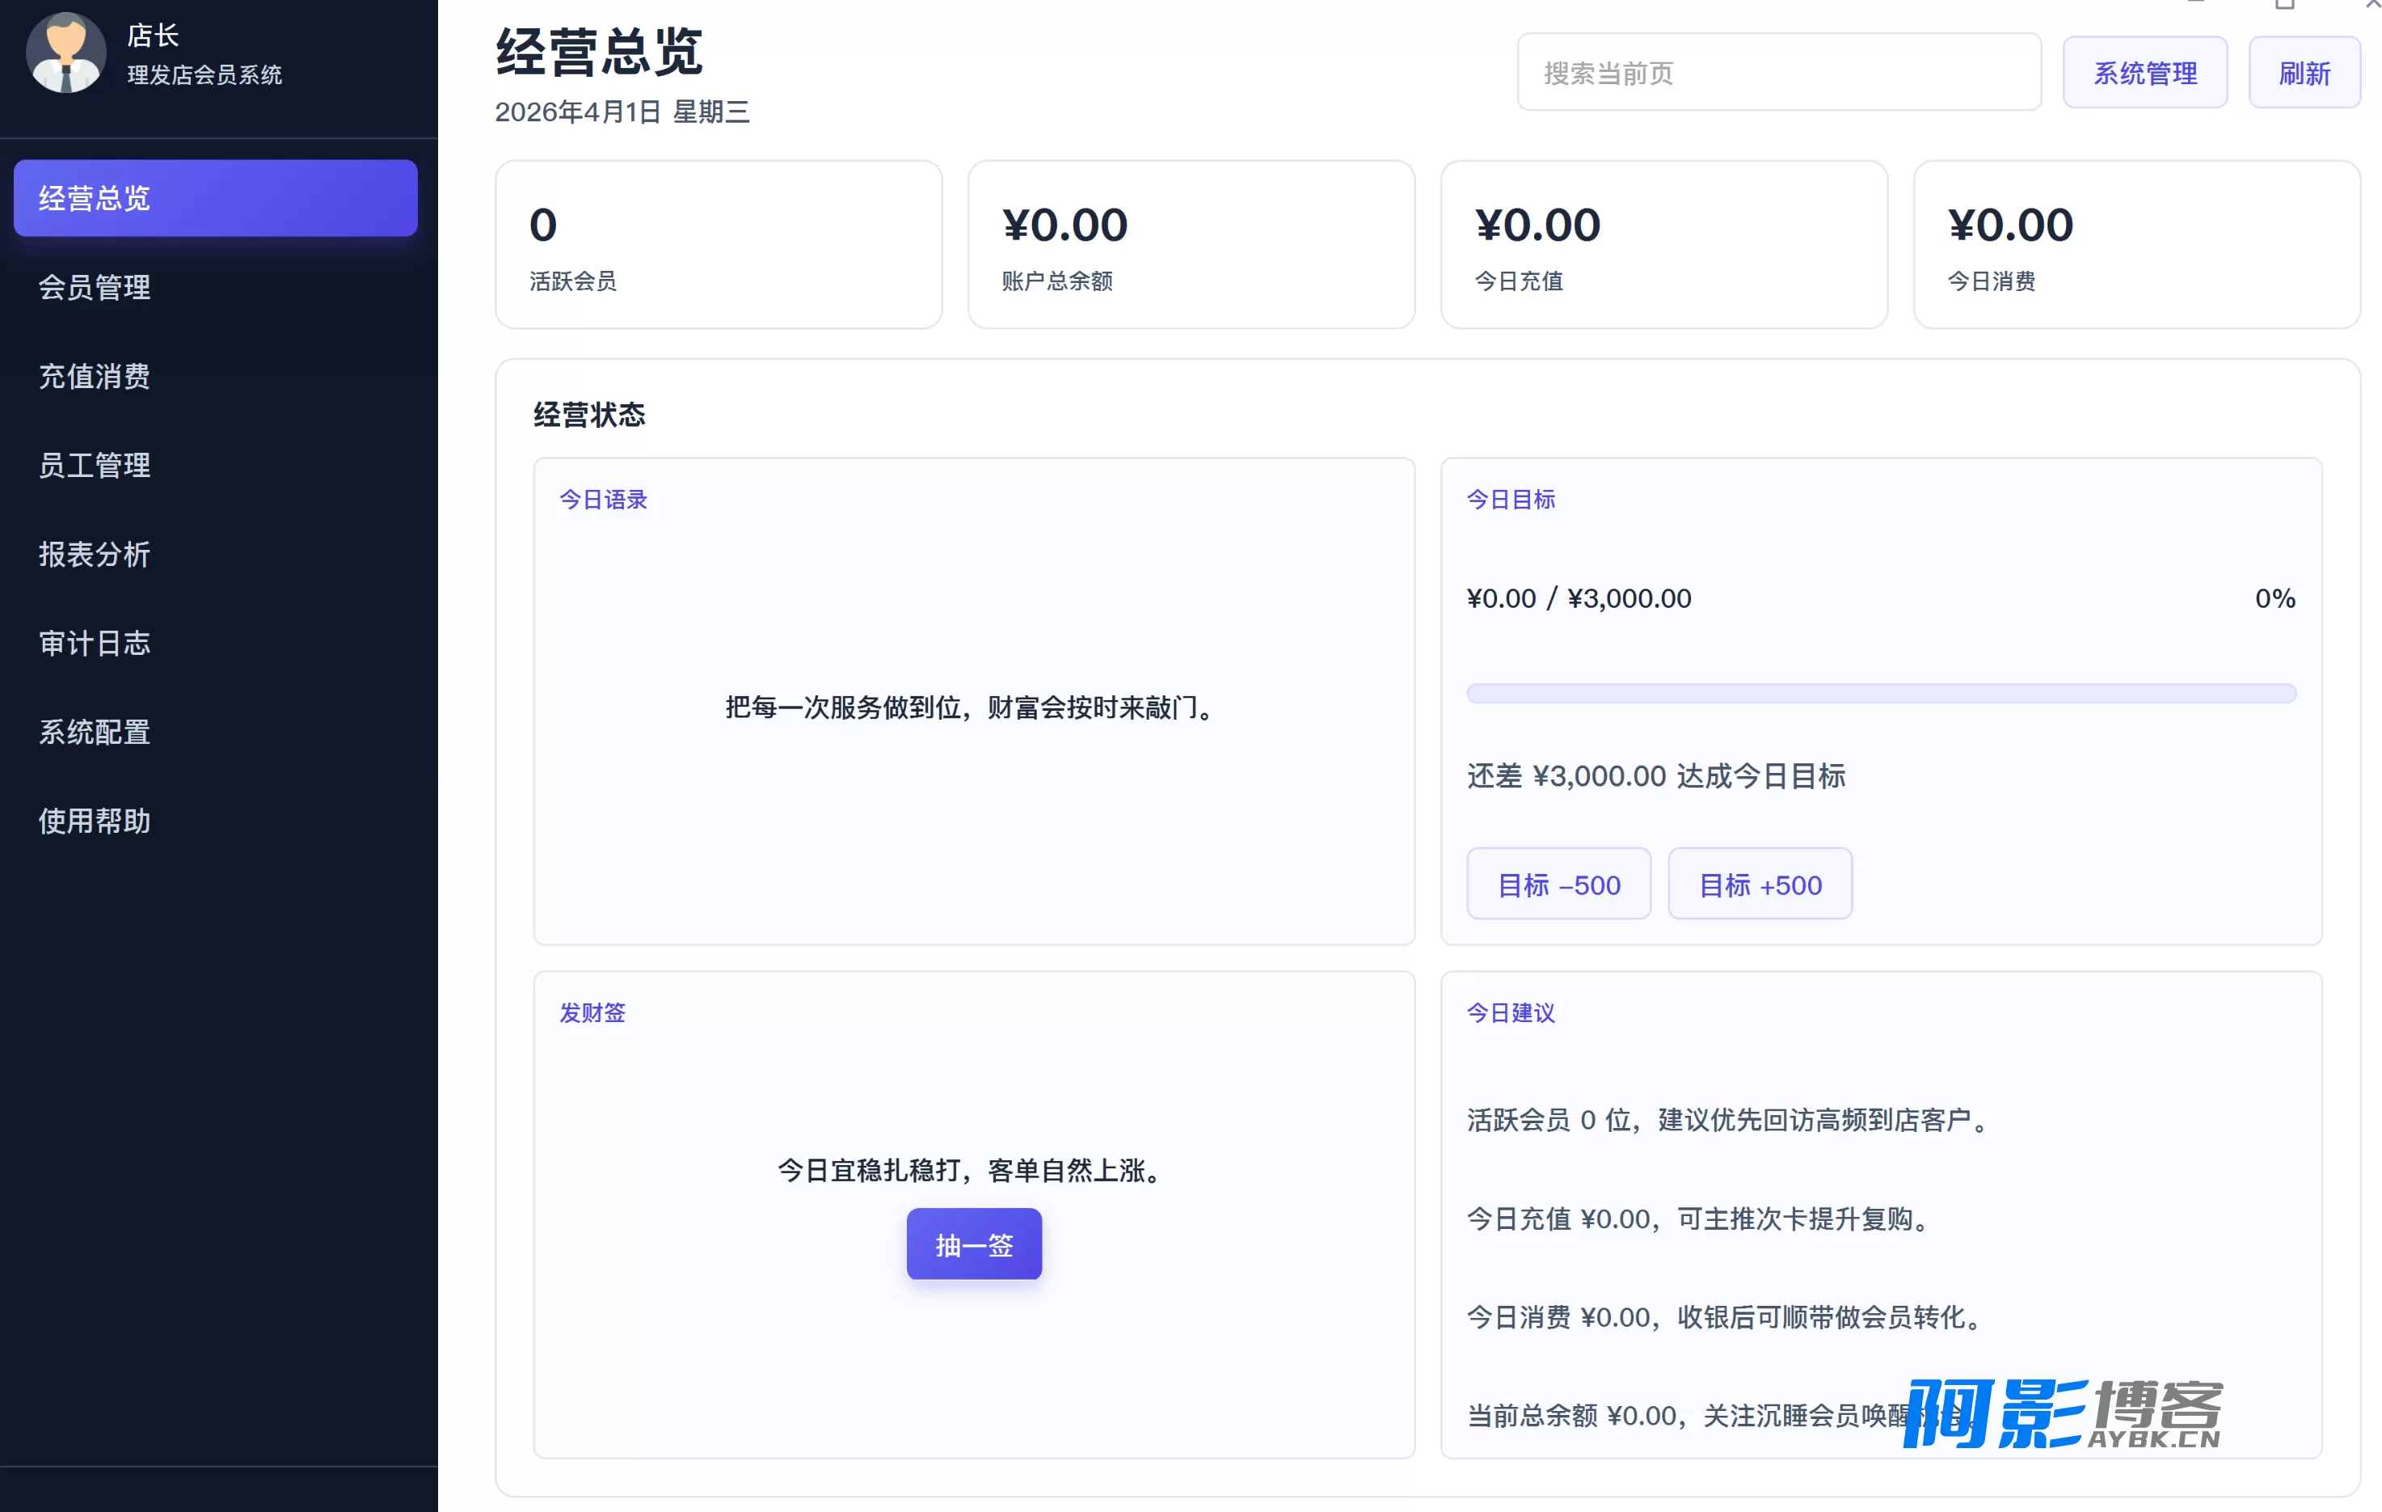Select the 今日充值 stat card
Viewport: 2382px width, 1512px height.
click(x=1663, y=244)
